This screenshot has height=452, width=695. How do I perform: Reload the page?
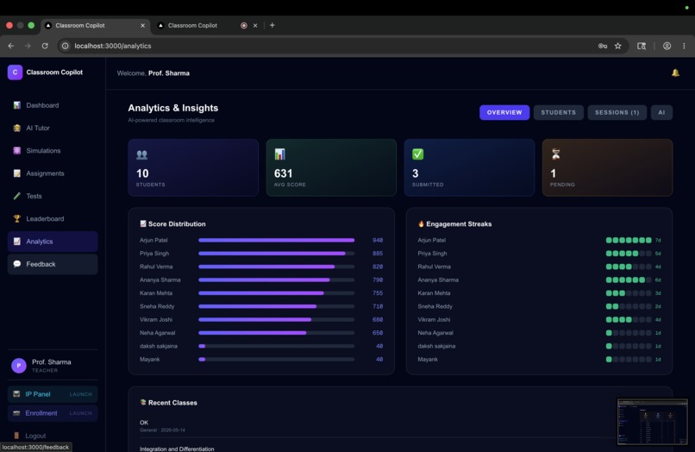45,46
